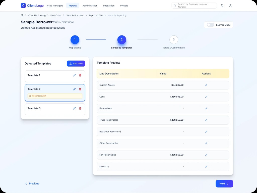The width and height of the screenshot is (257, 193).
Task: Click the Actions column header
Action: (206, 74)
